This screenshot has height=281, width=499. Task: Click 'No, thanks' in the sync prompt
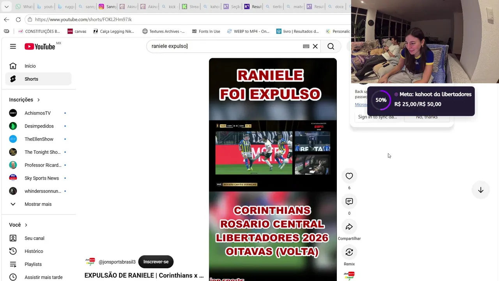pyautogui.click(x=427, y=117)
